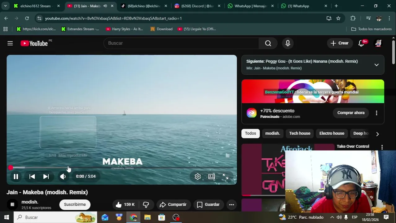Image resolution: width=396 pixels, height=223 pixels.
Task: Install or cast icon in address bar
Action: (x=329, y=18)
